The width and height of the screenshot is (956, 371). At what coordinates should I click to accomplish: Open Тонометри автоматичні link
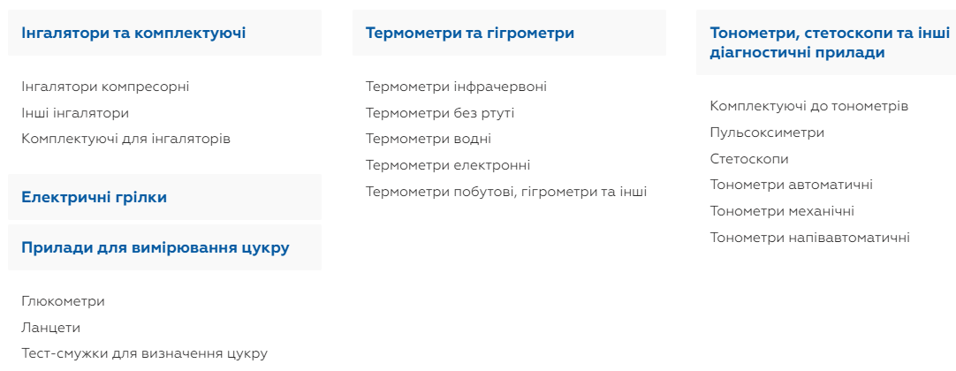(791, 185)
